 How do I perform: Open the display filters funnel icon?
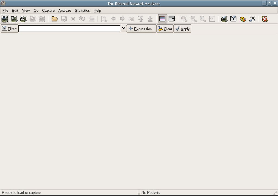[x=233, y=19]
